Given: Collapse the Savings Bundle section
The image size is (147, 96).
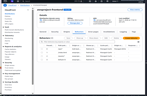Looking at the screenshot, I should point(3,82).
